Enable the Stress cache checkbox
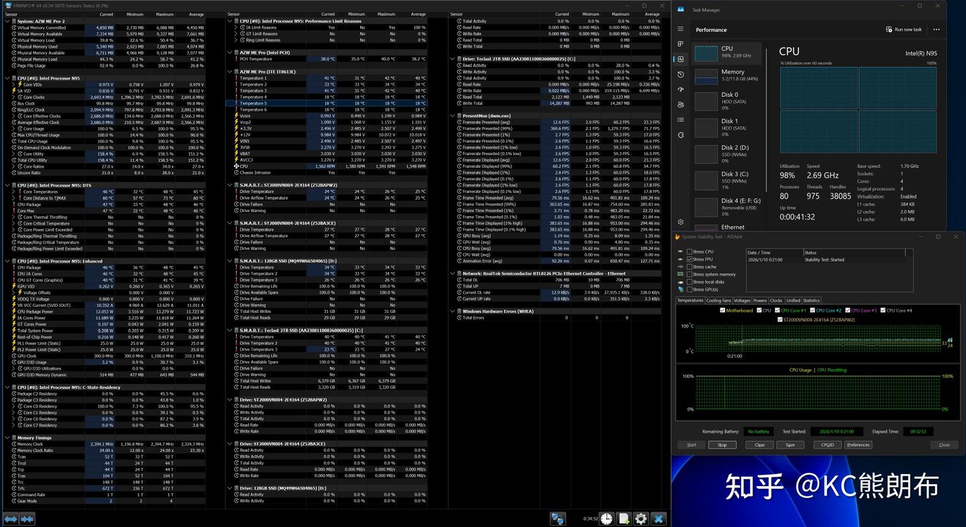 coord(690,267)
